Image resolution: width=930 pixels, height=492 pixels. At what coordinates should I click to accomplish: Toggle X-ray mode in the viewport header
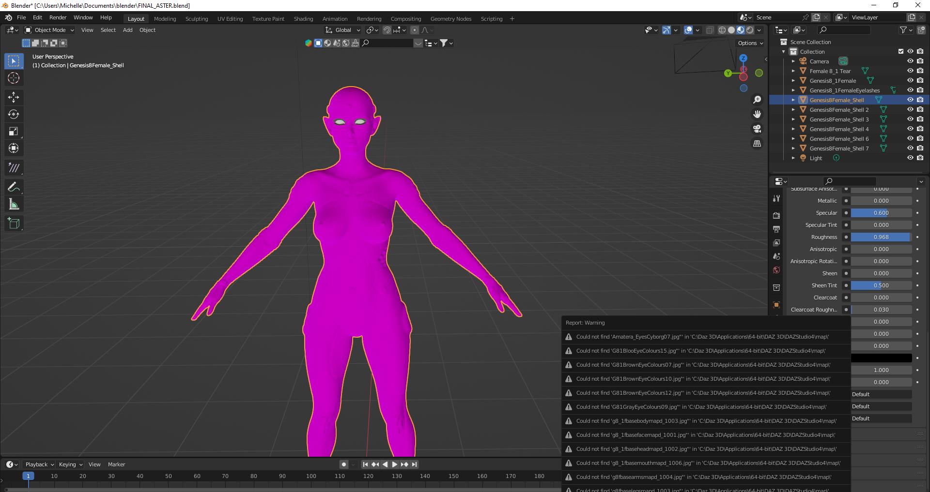click(710, 30)
